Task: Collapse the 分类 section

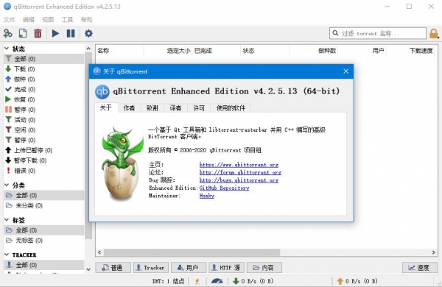Action: tap(7, 185)
